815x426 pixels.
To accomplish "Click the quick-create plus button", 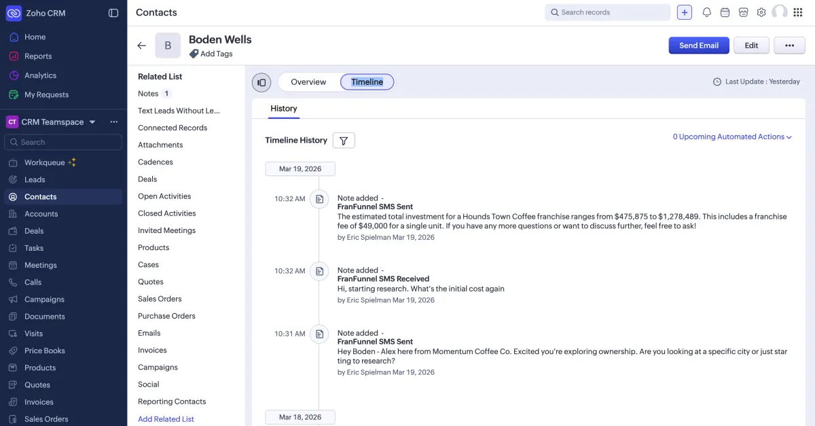I will pyautogui.click(x=684, y=12).
